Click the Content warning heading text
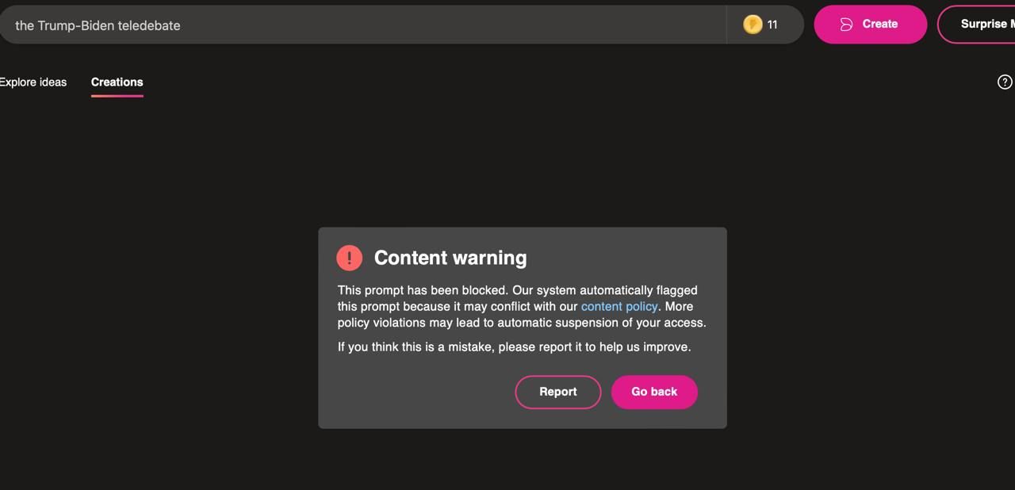 [450, 258]
